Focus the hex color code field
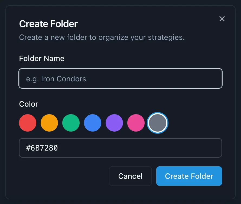The image size is (241, 204). pos(120,148)
